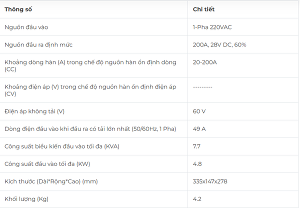The width and height of the screenshot is (300, 209).
Task: Select 'Công suất biểu kiến đầu vào tối đa (KVA)'
Action: pos(62,146)
